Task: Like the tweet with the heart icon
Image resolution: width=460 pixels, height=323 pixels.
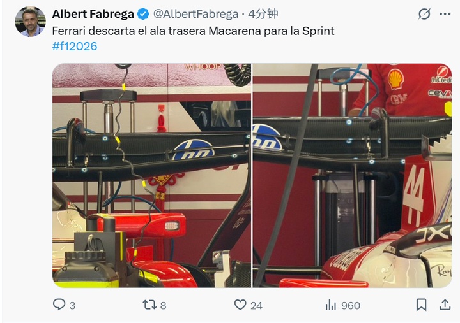Action: coord(240,305)
